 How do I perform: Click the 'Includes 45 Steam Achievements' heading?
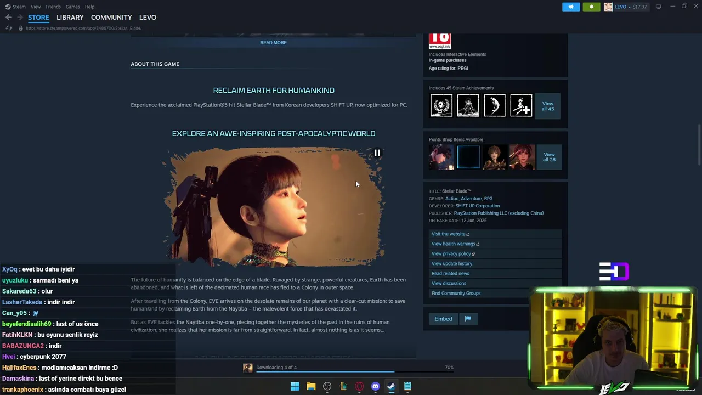click(461, 88)
